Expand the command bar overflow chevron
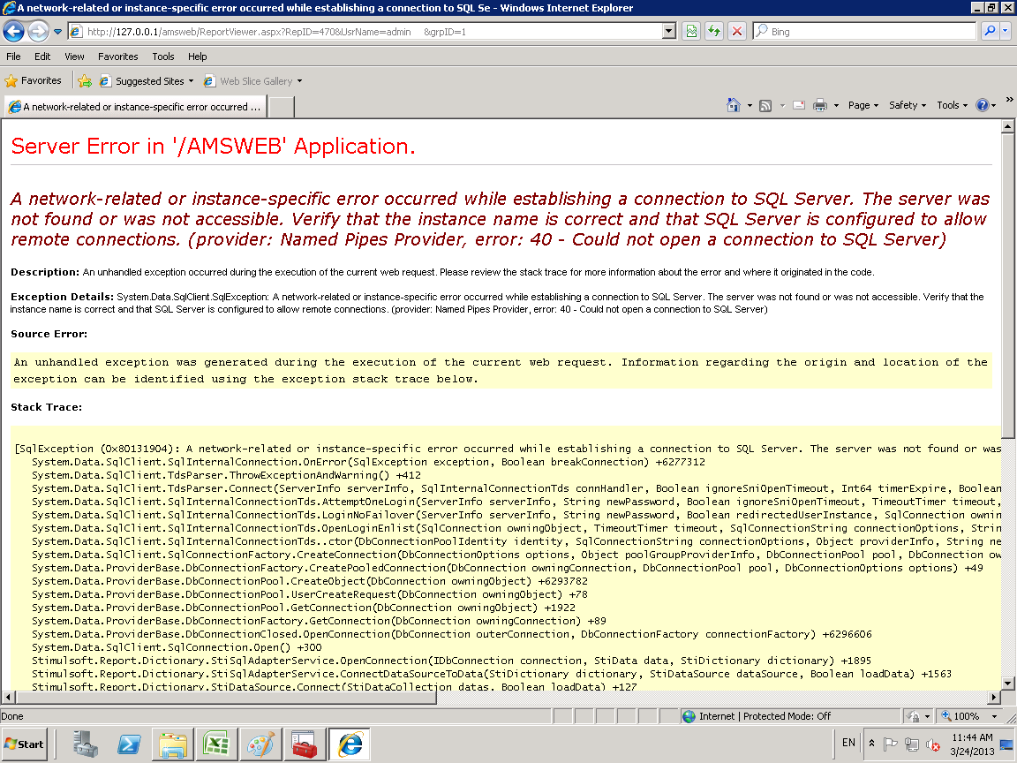1017x763 pixels. tap(1009, 99)
